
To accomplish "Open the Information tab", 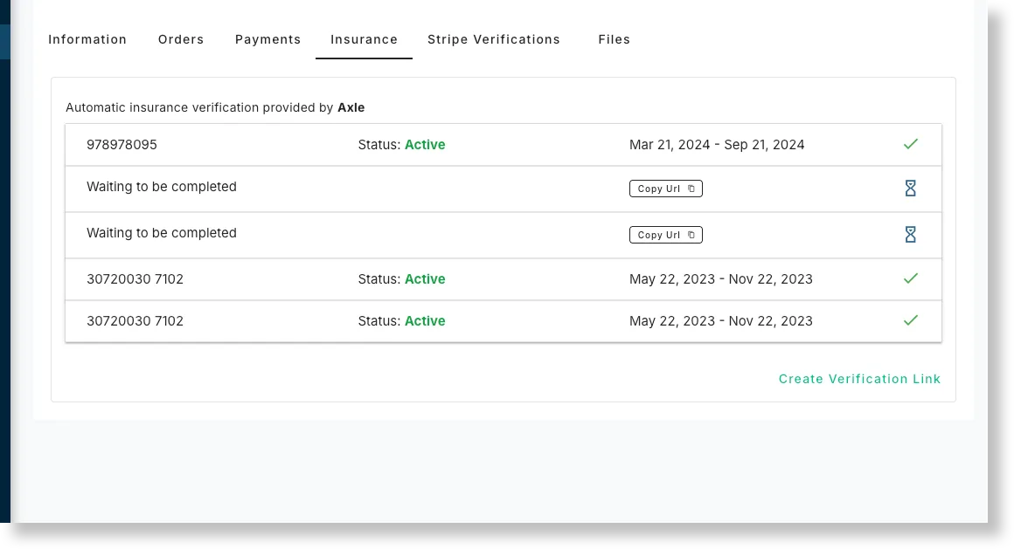I will 87,39.
